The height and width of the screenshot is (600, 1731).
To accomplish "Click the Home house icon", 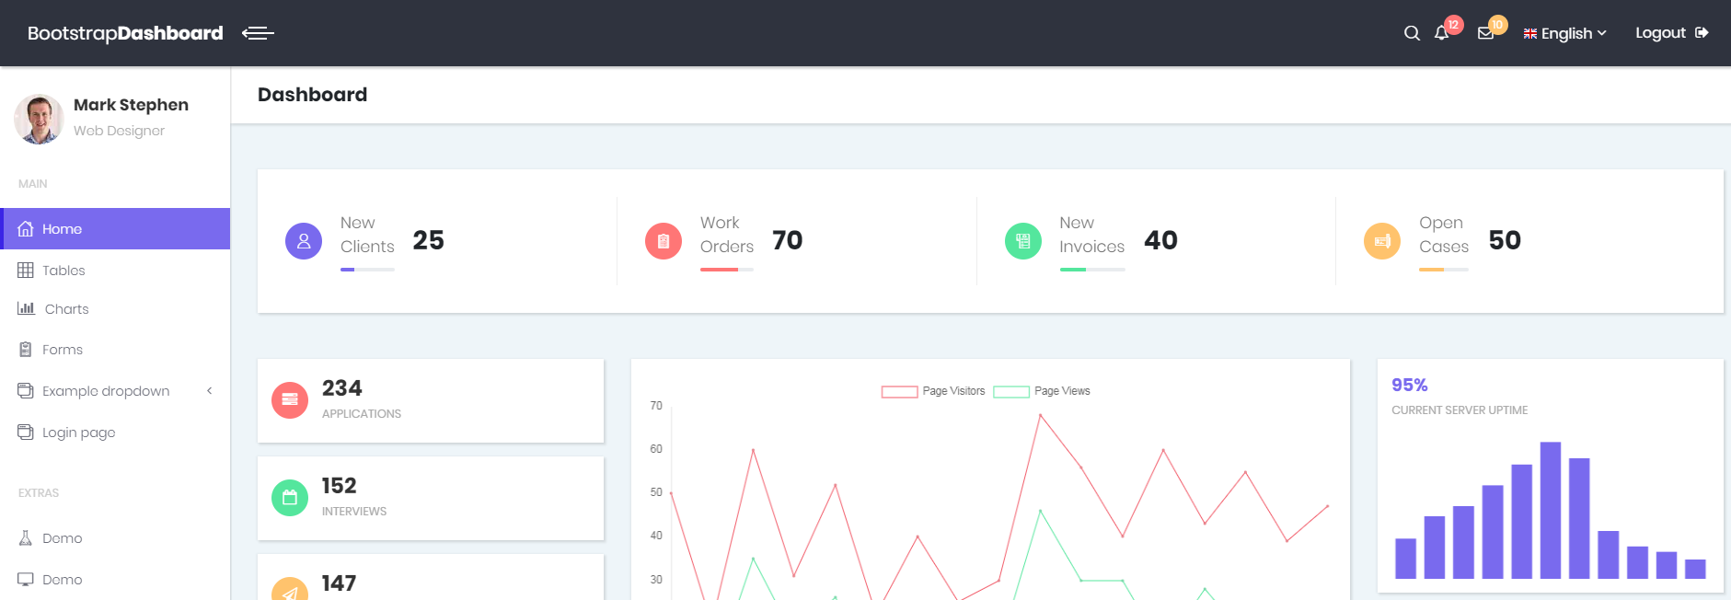I will click(x=26, y=228).
